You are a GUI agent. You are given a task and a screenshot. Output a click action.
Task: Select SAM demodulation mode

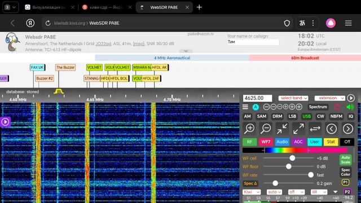pyautogui.click(x=262, y=117)
